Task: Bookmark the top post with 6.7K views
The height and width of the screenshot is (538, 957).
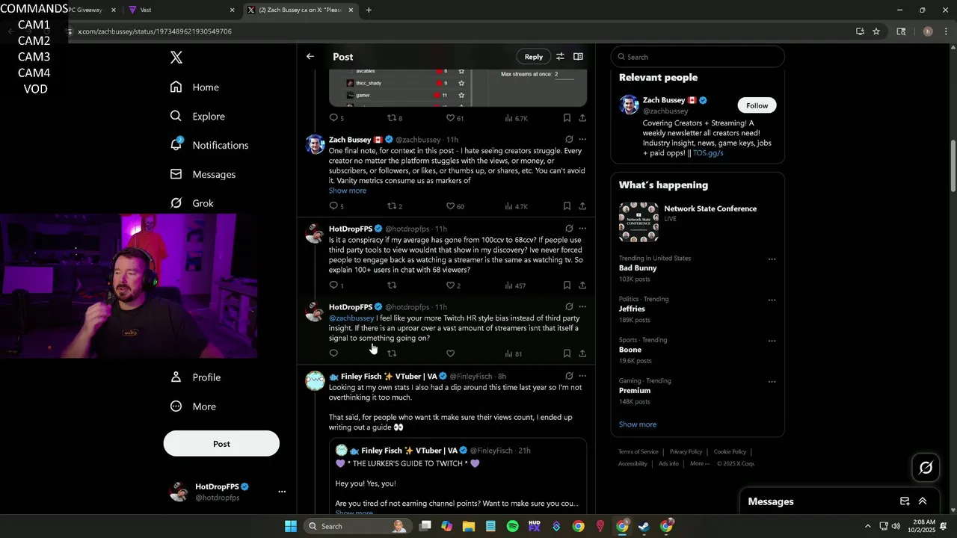Action: [x=567, y=118]
